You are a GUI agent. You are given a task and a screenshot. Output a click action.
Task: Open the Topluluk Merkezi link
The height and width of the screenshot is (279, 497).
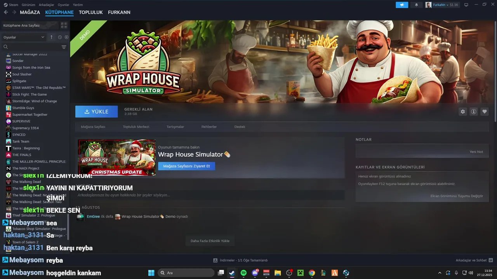(x=136, y=127)
